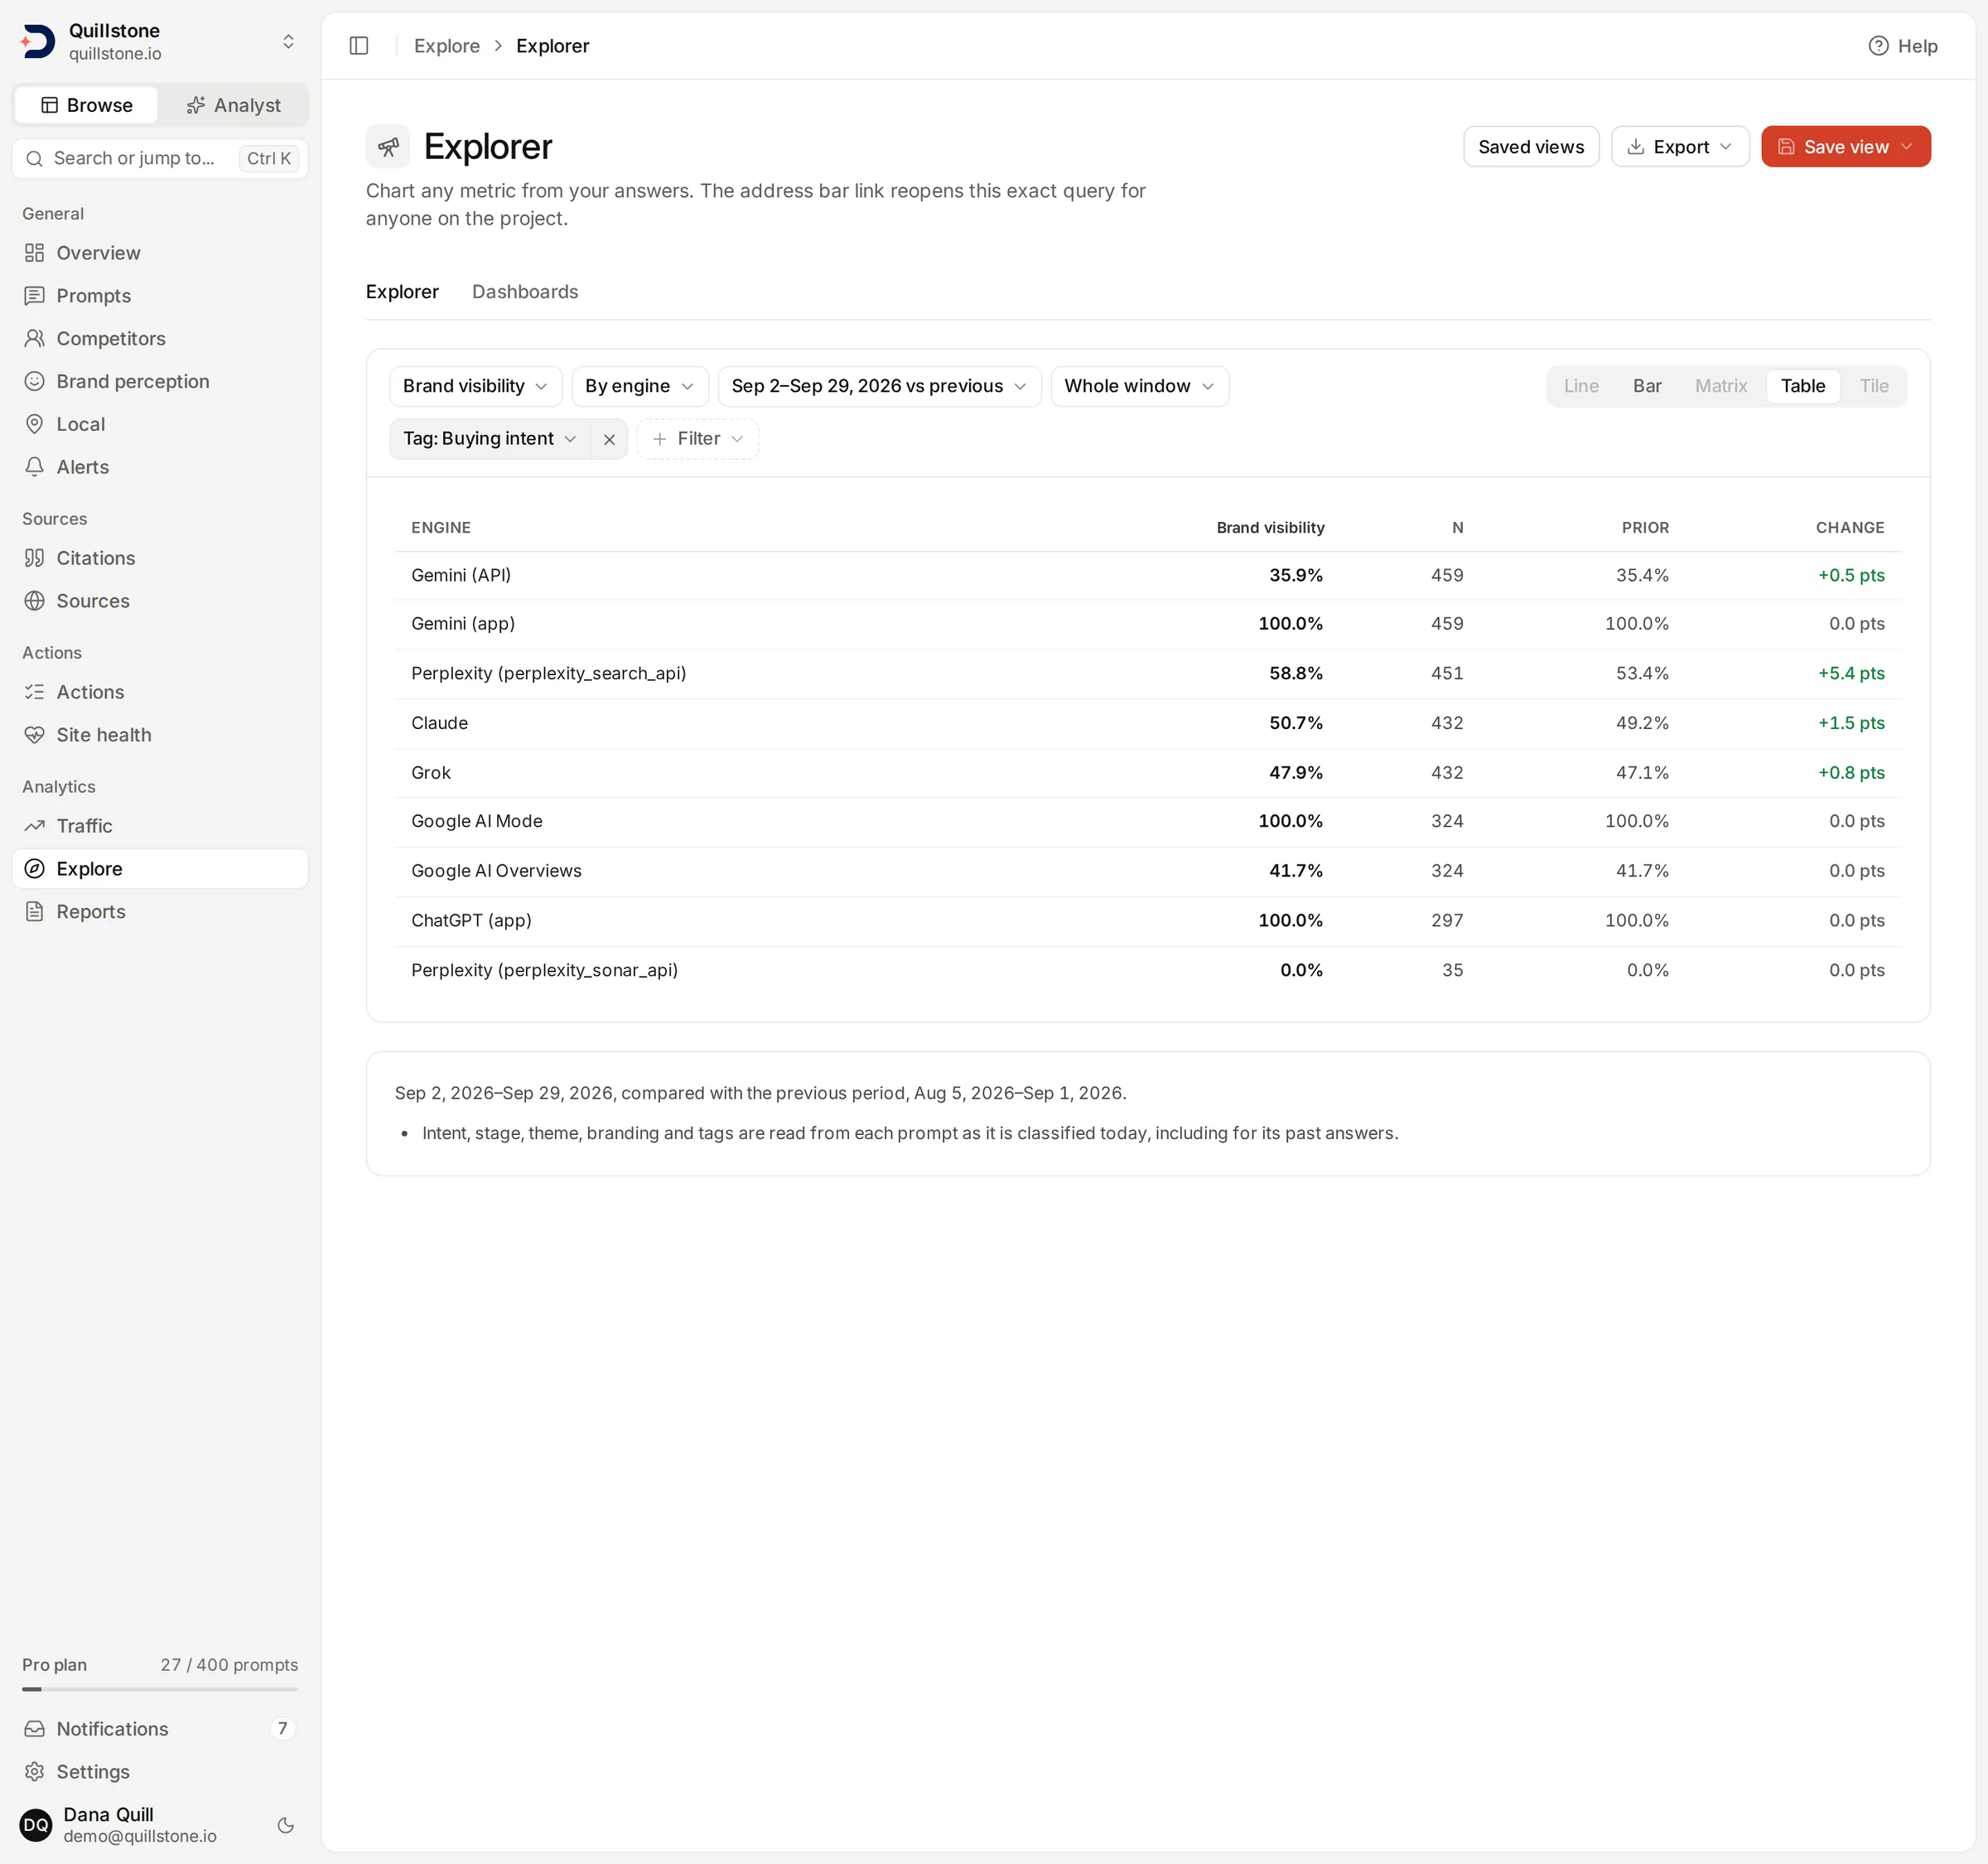The height and width of the screenshot is (1864, 1988).
Task: Open Notifications inbox
Action: pyautogui.click(x=160, y=1730)
